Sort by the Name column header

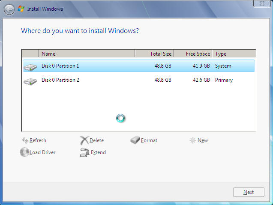pos(87,54)
